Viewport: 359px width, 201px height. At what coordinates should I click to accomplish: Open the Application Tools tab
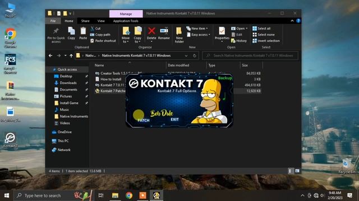(126, 21)
